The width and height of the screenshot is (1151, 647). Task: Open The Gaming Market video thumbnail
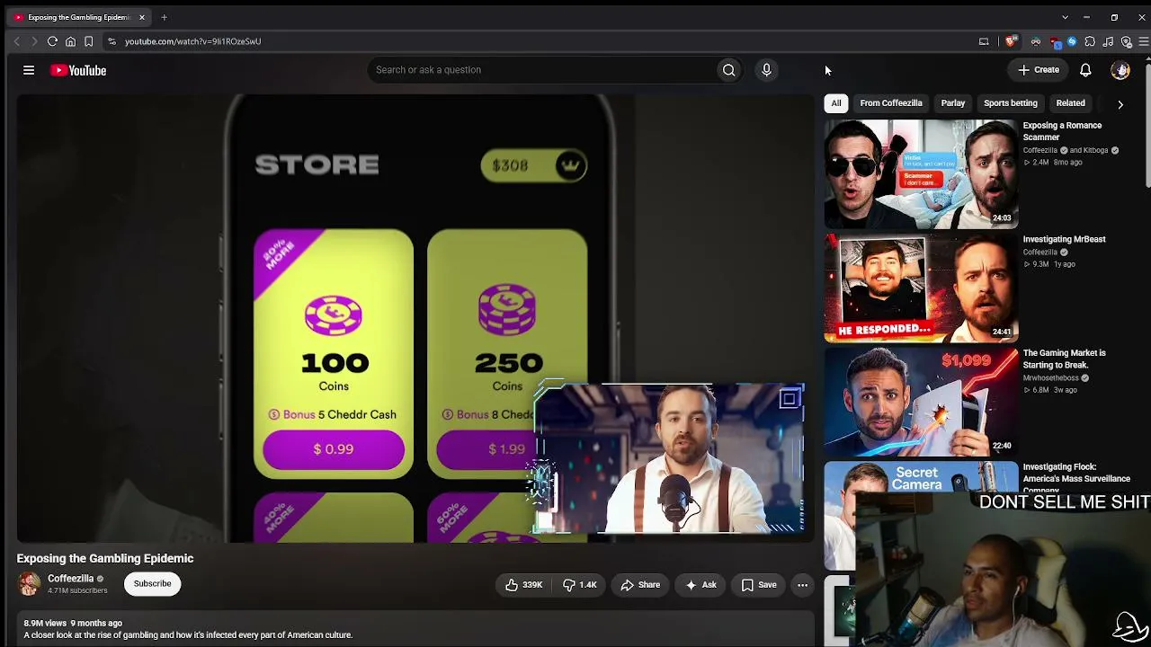point(922,402)
